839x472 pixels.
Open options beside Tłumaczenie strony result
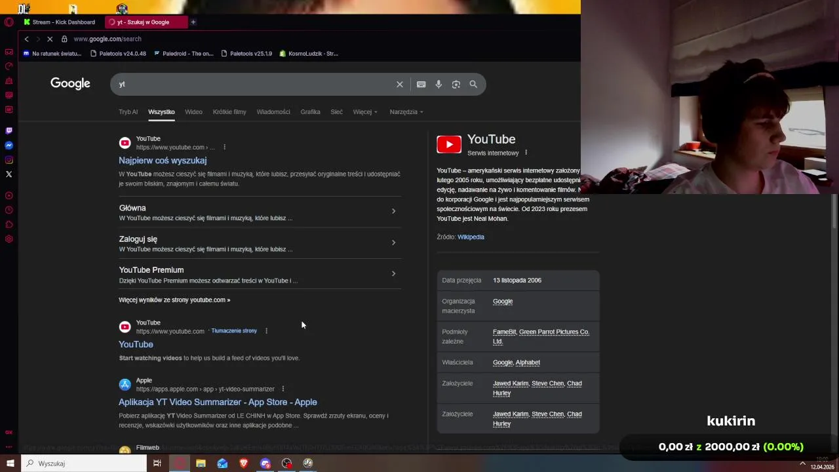(266, 331)
